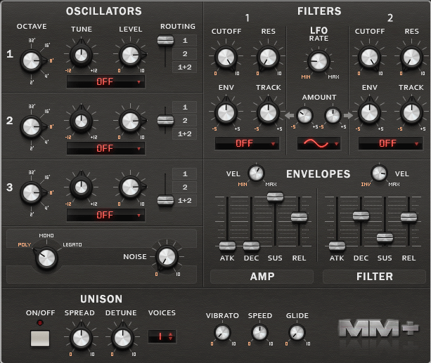Click the Amp envelope SUS slider

275,197
